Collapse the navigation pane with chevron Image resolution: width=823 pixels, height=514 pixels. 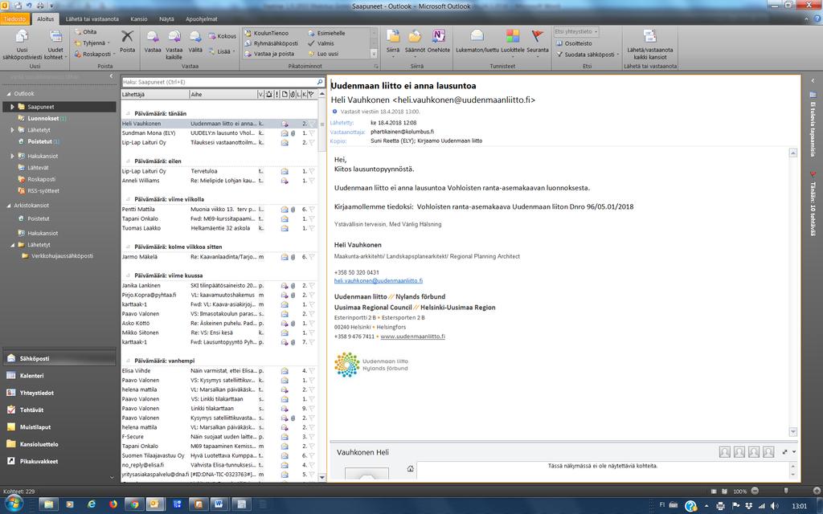coord(111,76)
